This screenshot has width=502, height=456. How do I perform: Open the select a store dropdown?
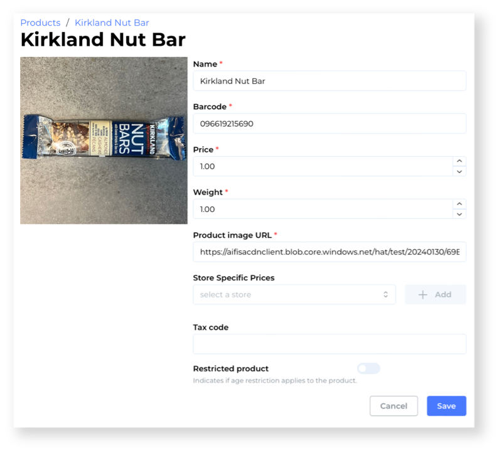click(294, 294)
